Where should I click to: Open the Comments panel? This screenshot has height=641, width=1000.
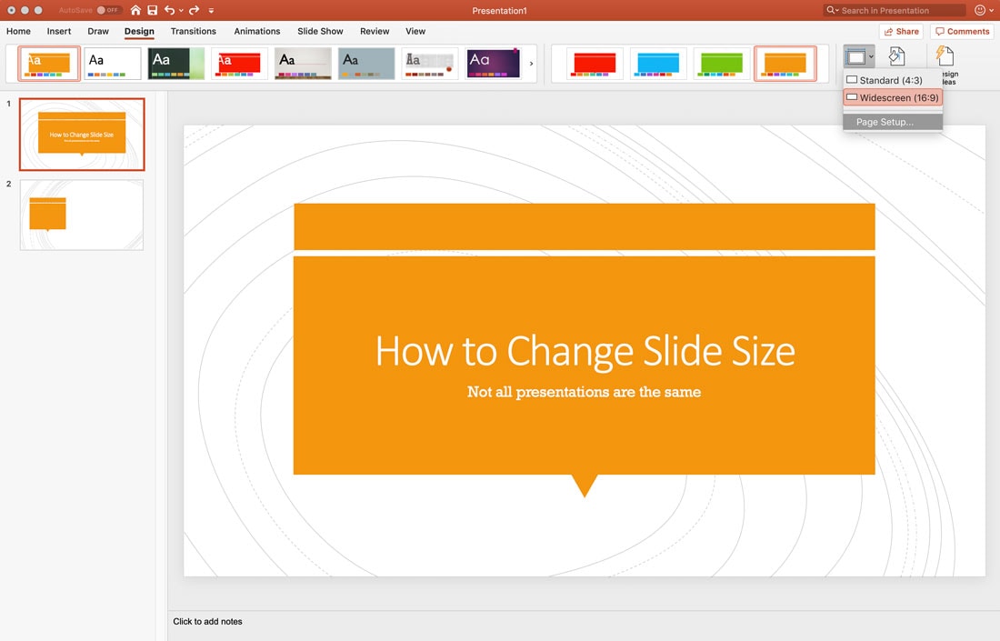(961, 30)
